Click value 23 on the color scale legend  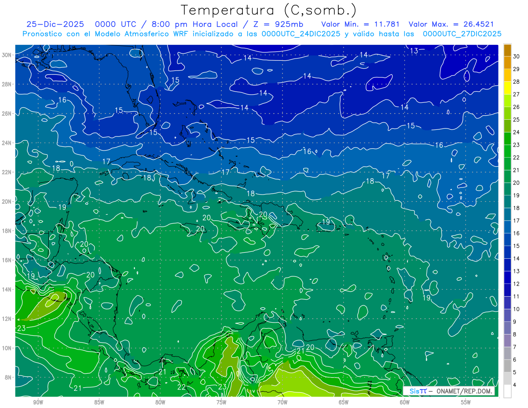[x=517, y=145]
